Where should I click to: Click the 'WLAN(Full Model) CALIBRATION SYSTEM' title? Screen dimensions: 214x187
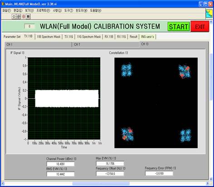tap(100, 26)
